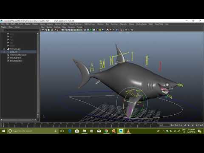204x153 pixels.
Task: Open the File menu
Action: (x=3, y=24)
